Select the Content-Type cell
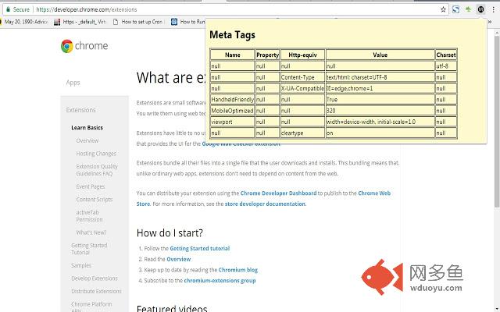Image resolution: width=500 pixels, height=312 pixels. pyautogui.click(x=302, y=77)
